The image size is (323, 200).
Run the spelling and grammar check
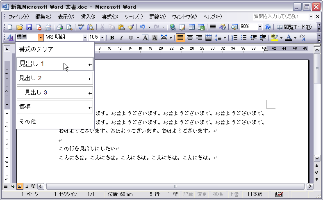pos(81,27)
